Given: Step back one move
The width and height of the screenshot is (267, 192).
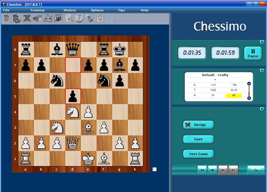Looking at the screenshot, I should pos(212,170).
